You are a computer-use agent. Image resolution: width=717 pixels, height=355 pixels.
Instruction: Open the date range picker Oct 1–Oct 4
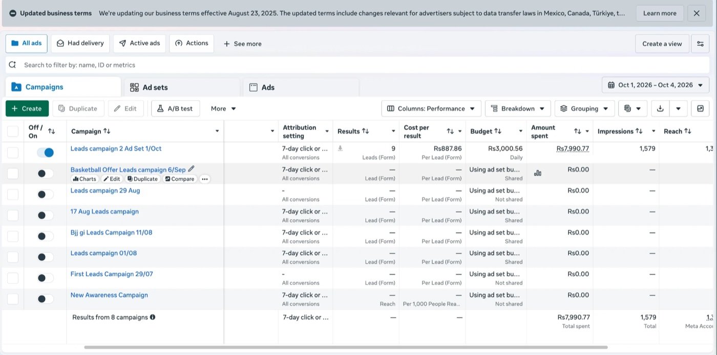click(x=656, y=85)
